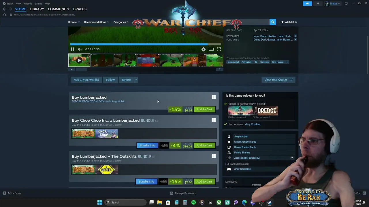Expand the full developer list plus button
The width and height of the screenshot is (369, 207).
pos(295,36)
